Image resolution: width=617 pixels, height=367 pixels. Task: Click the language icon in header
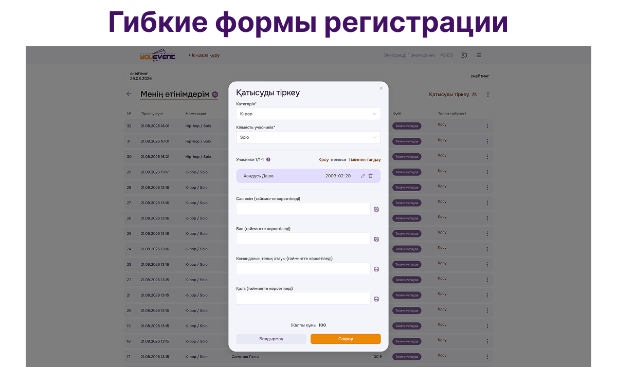(x=464, y=55)
